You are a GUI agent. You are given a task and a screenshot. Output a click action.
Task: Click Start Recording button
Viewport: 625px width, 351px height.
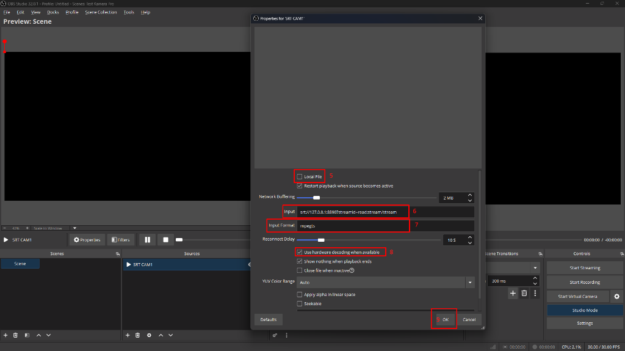[x=585, y=282]
